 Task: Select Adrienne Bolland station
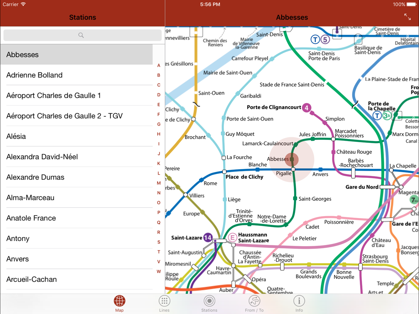pyautogui.click(x=77, y=75)
